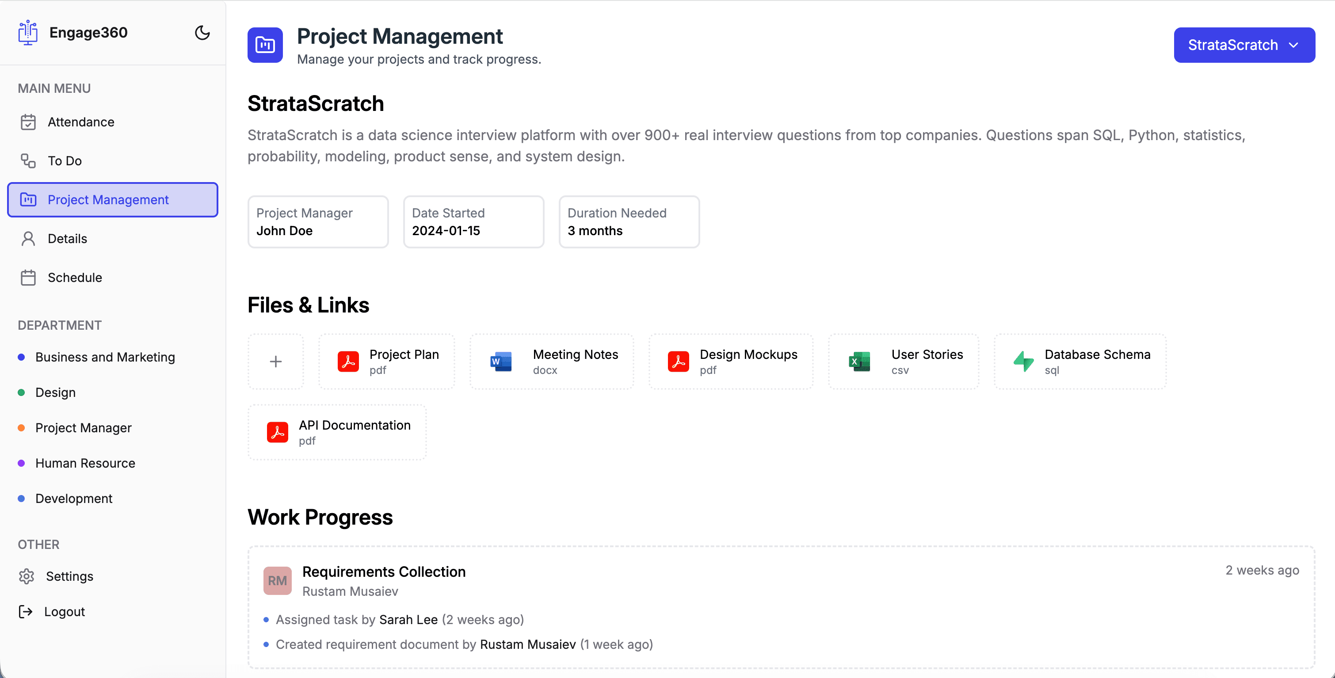Select Project Manager department

click(x=84, y=428)
